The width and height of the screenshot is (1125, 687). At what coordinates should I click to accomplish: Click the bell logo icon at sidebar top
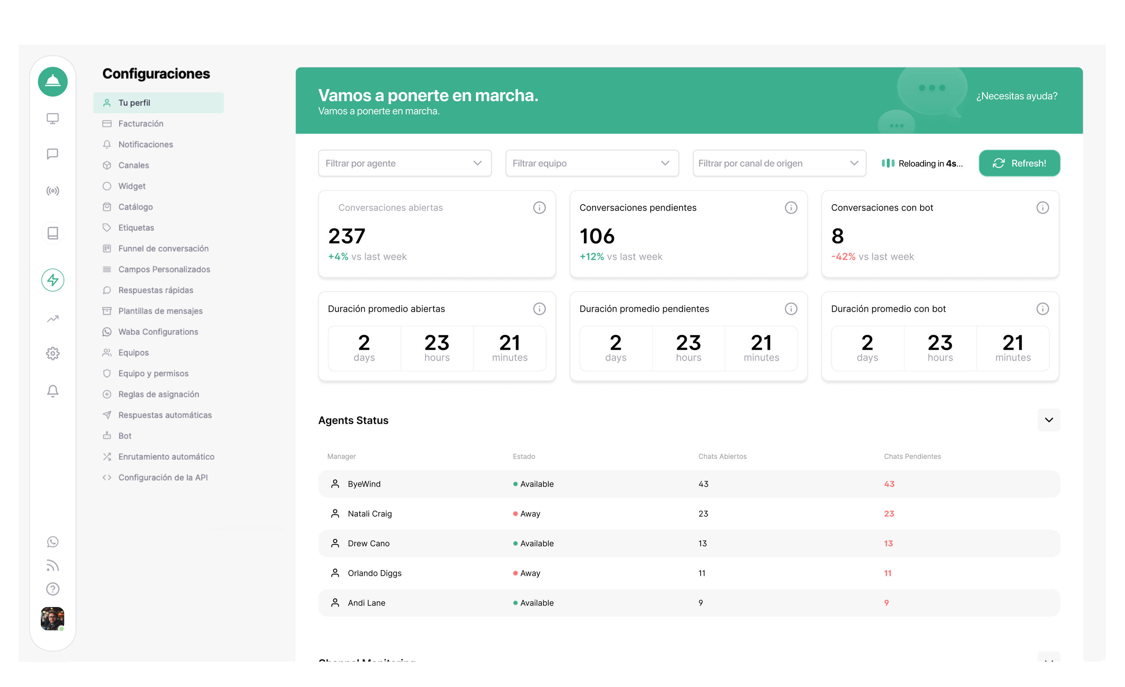[53, 82]
